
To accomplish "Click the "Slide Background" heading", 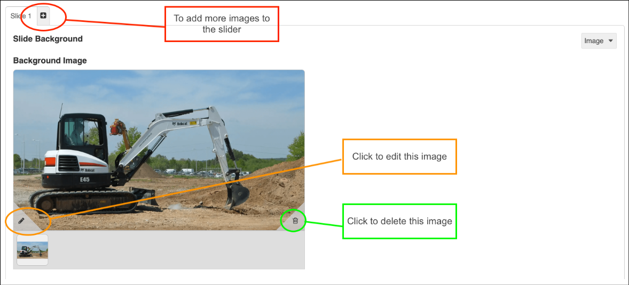I will coord(48,39).
